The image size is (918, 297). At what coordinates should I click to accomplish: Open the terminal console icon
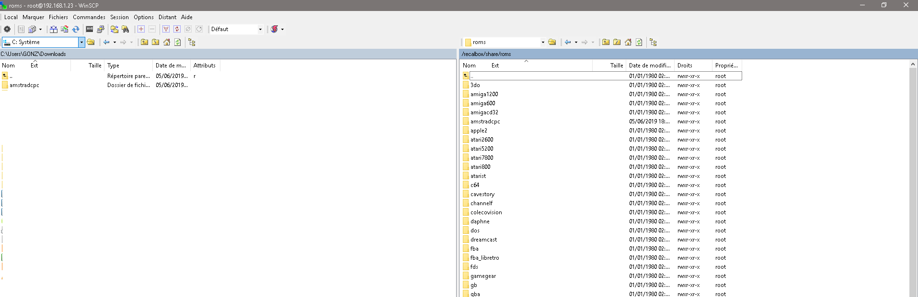tap(90, 29)
